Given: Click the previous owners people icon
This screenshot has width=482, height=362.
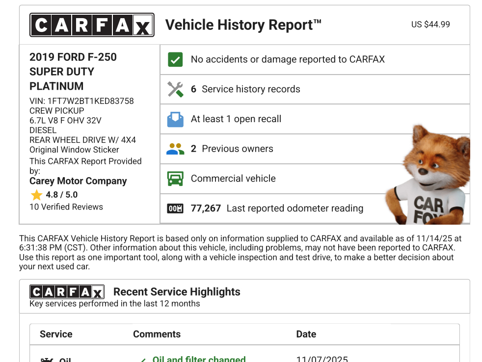Looking at the screenshot, I should click(175, 149).
